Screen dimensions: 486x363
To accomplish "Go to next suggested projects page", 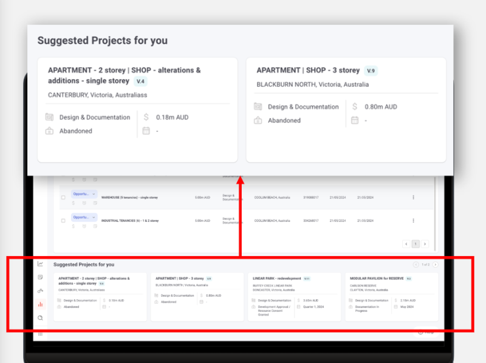I will pos(435,264).
